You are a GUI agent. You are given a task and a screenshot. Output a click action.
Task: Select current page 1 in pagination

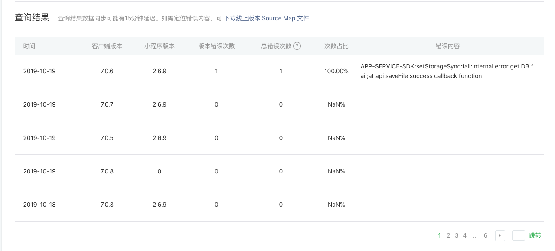pos(440,235)
